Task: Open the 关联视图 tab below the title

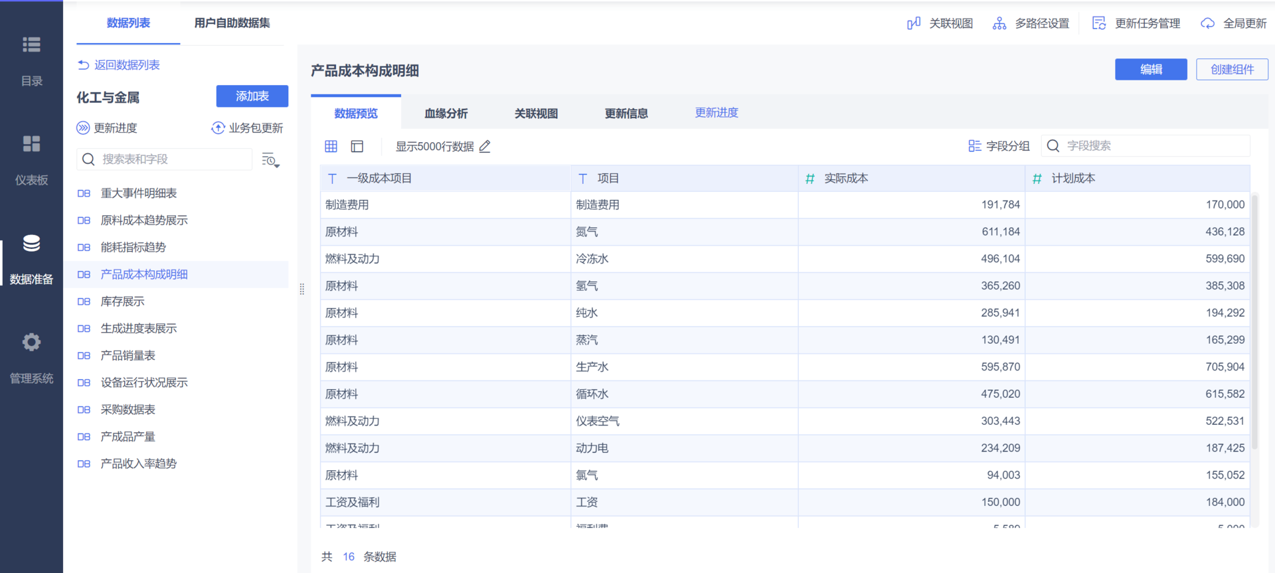Action: [x=536, y=114]
